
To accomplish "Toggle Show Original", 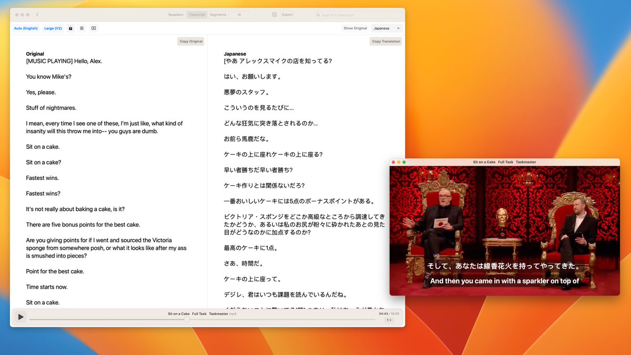I will click(355, 28).
